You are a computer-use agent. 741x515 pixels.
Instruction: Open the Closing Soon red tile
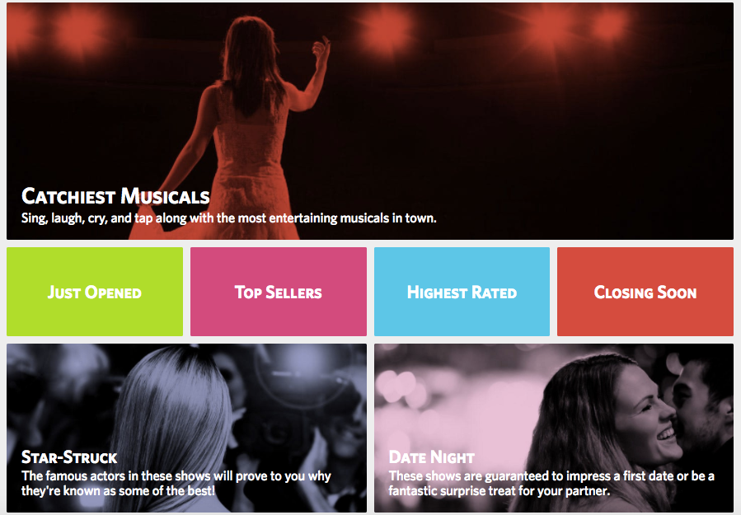pos(645,292)
